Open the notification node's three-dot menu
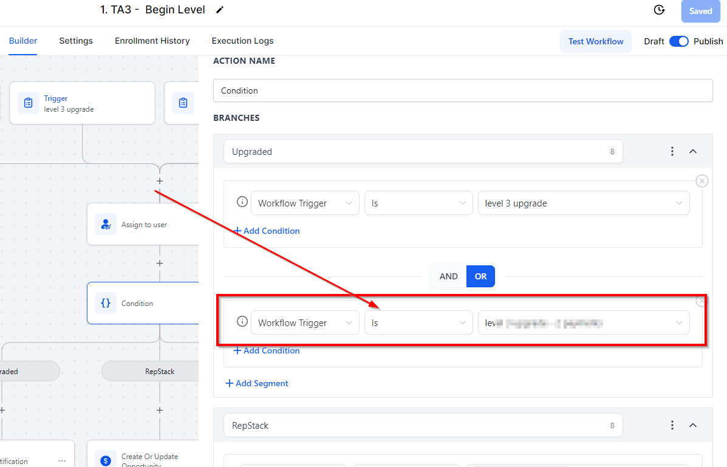The width and height of the screenshot is (727, 467). 62,461
